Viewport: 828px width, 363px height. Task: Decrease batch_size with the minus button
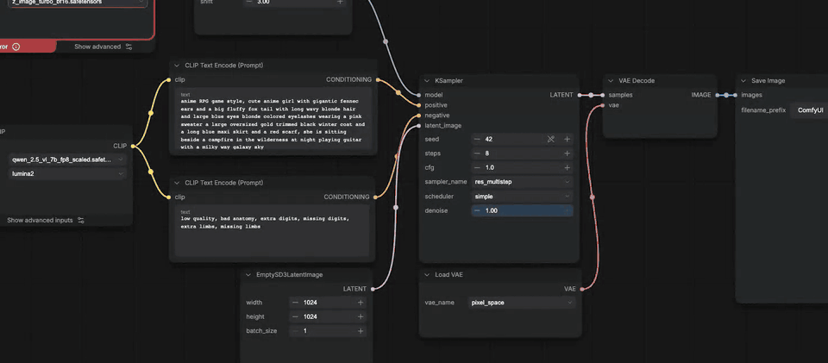coord(295,331)
